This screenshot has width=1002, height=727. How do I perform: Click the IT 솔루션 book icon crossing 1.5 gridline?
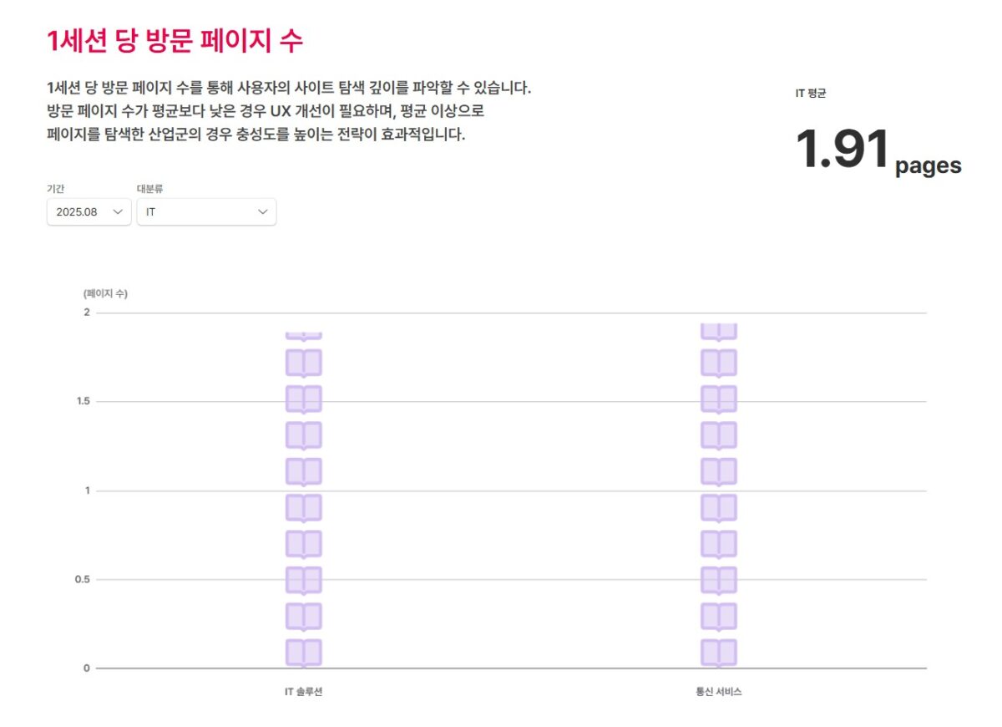coord(304,399)
